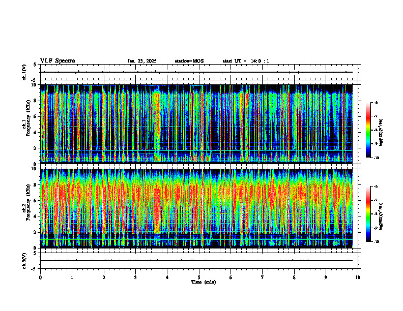Click the time axis tick label "9"

tap(326, 277)
